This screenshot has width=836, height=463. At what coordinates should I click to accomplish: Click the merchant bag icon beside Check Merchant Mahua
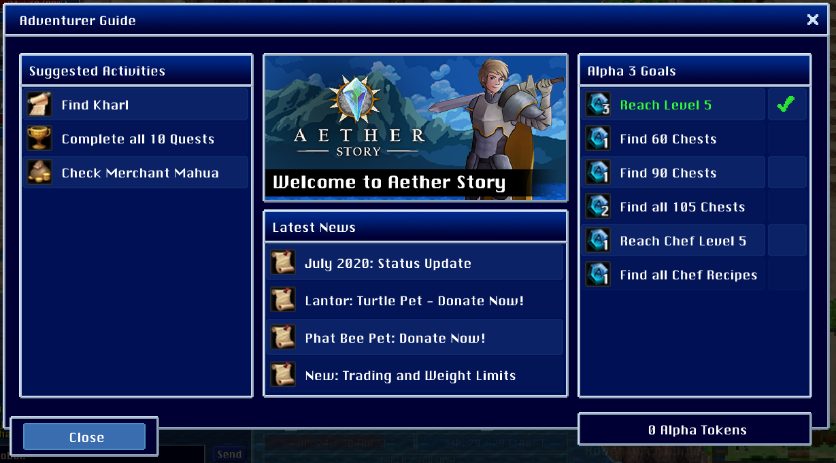[x=39, y=173]
